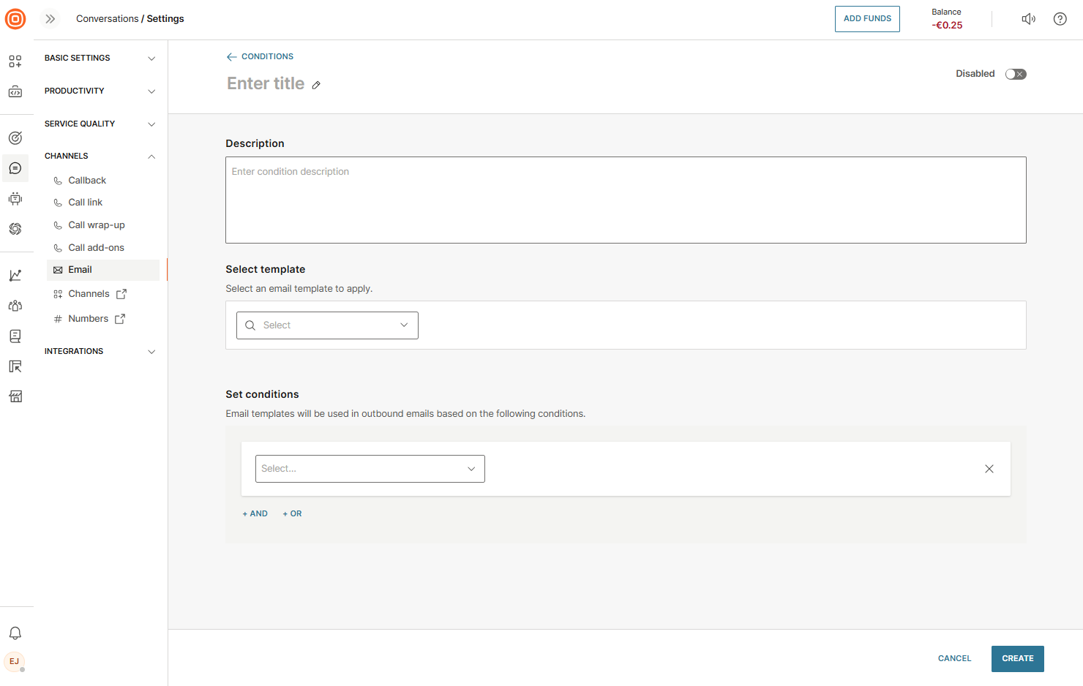Select Call wrap-up in Channels menu
This screenshot has height=686, width=1083.
pos(97,225)
